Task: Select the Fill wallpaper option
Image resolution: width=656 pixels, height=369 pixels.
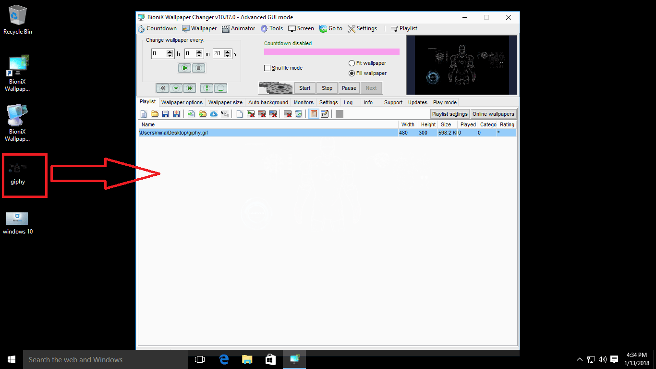Action: point(352,73)
